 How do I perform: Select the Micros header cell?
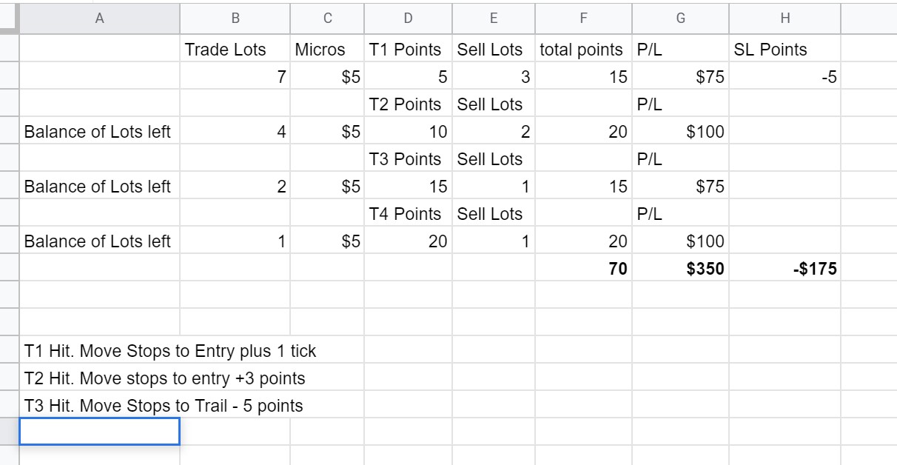click(327, 50)
